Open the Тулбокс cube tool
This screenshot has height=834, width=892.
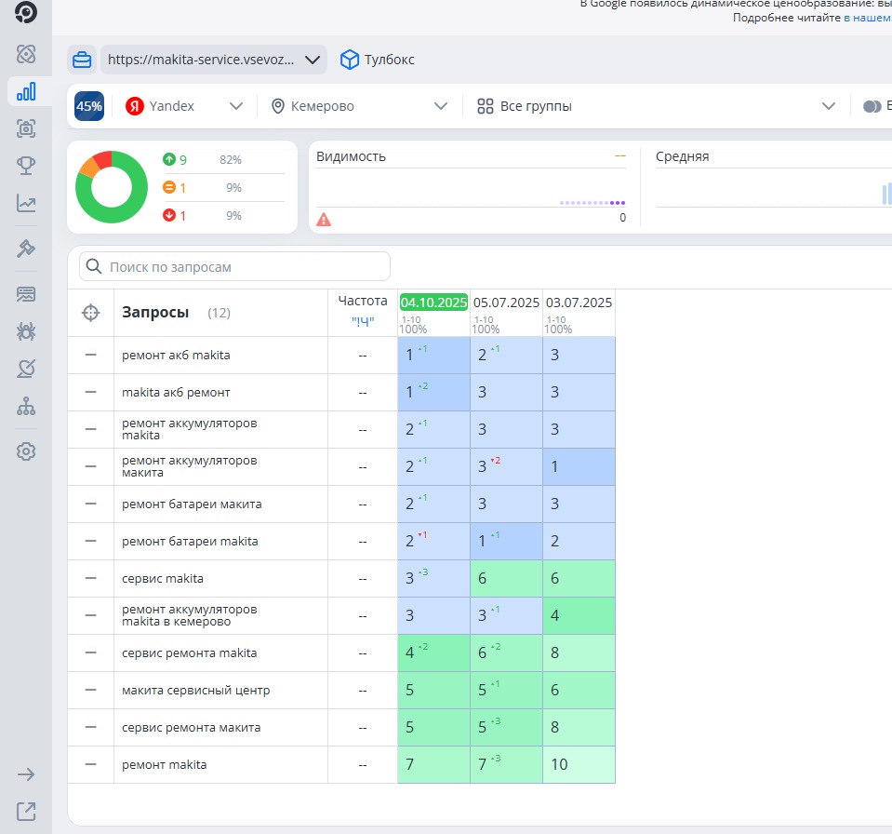point(377,60)
